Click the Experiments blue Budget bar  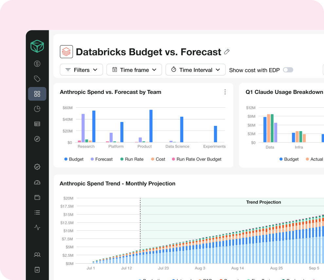(215, 134)
